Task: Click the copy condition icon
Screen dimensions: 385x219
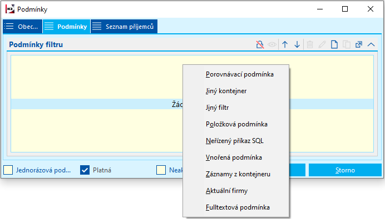Action: pyautogui.click(x=347, y=44)
